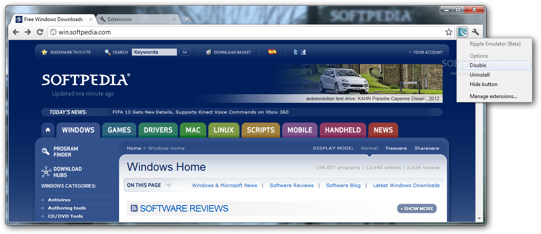
Task: Open the HANDHELD category tab
Action: pos(343,130)
